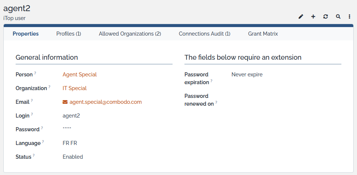Click the help mark beside Password renewed on
Screen dimensions: 357x175
(x=216, y=102)
